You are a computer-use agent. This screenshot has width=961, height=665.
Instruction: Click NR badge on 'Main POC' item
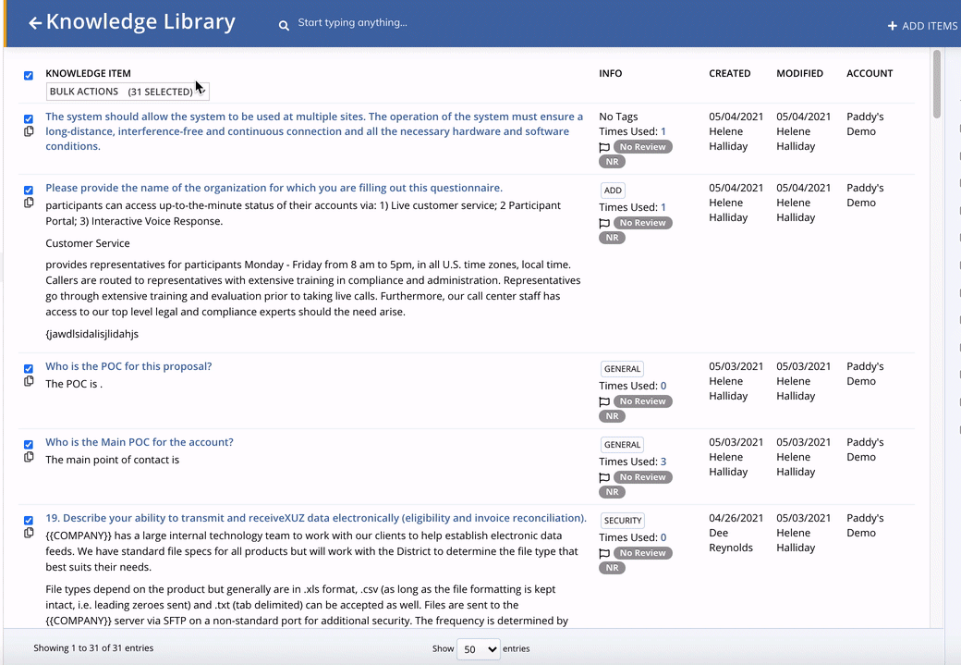click(x=613, y=492)
